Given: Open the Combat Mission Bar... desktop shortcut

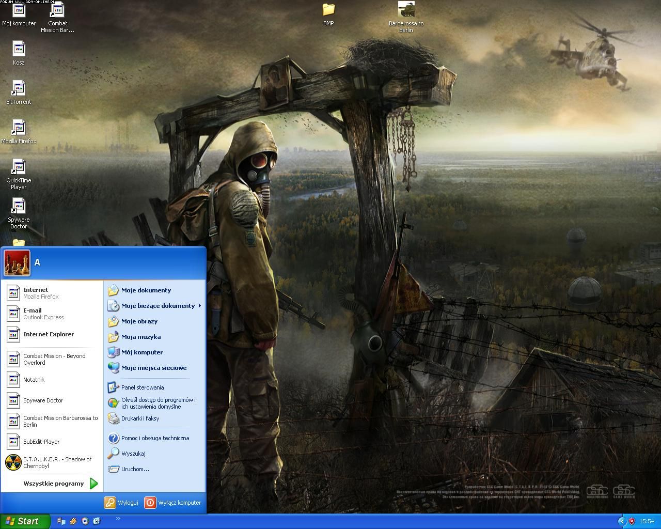Looking at the screenshot, I should click(57, 17).
